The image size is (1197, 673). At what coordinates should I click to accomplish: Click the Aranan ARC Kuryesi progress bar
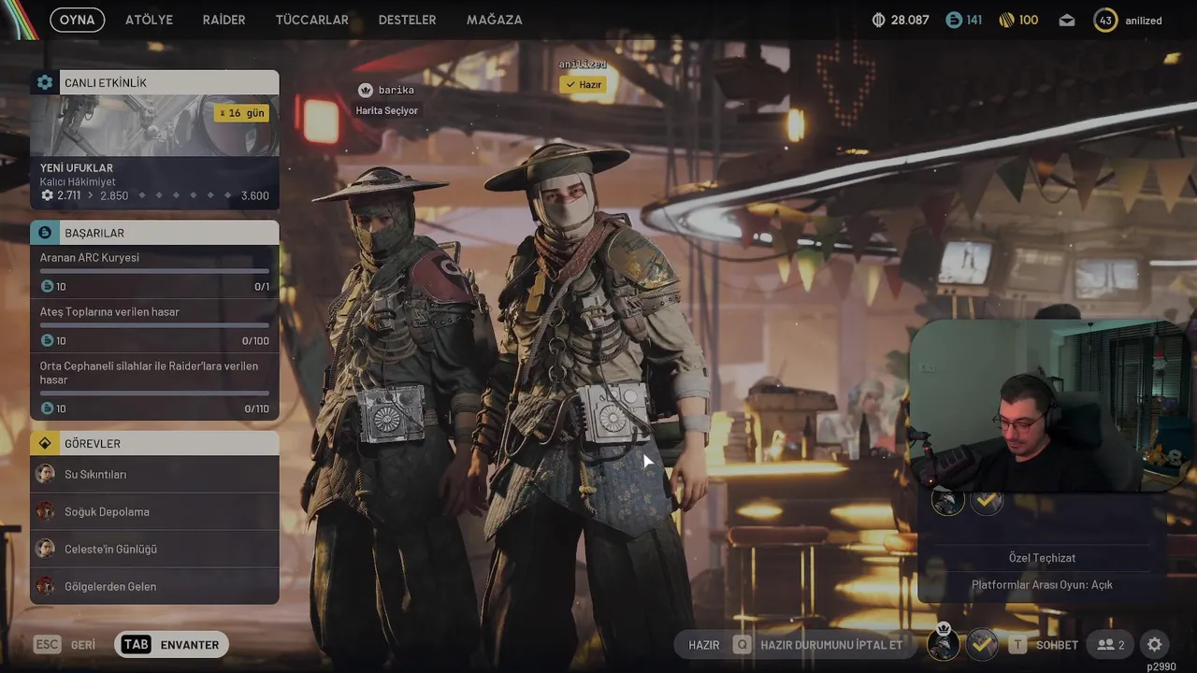click(154, 271)
